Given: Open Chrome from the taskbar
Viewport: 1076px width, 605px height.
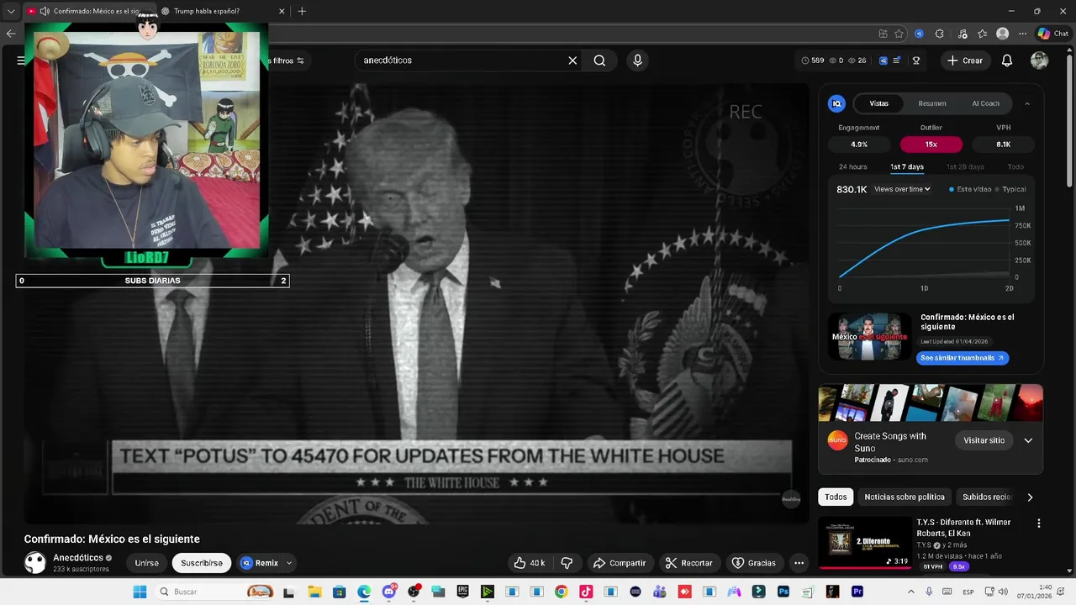Looking at the screenshot, I should tap(562, 592).
